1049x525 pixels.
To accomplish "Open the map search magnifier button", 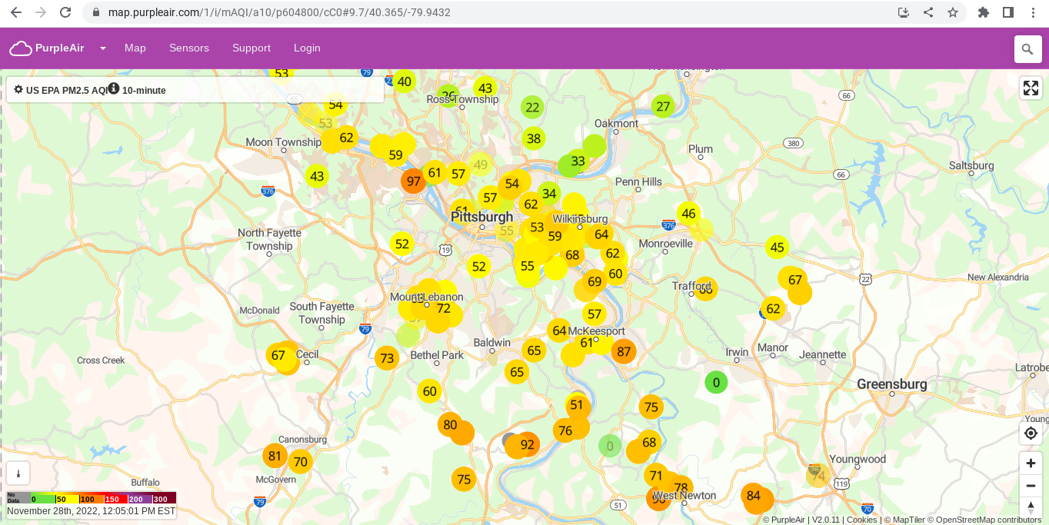I will click(x=1027, y=49).
